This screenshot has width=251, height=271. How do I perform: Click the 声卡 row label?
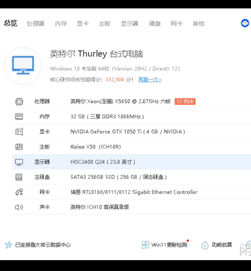pyautogui.click(x=45, y=207)
